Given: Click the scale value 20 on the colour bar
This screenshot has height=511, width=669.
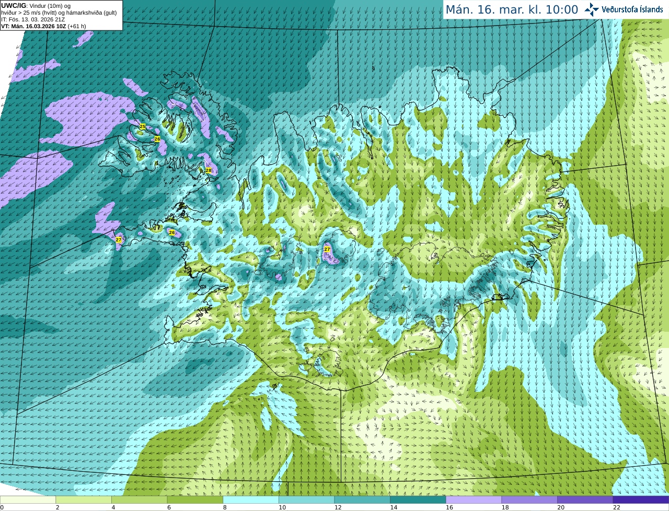Looking at the screenshot, I should (x=561, y=507).
